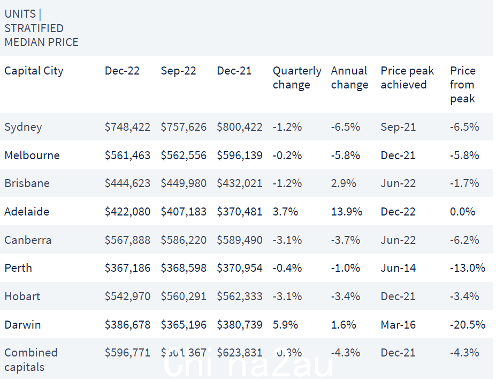Select Adelaide's price peak date 'Dec-22'
This screenshot has width=496, height=379.
398,211
